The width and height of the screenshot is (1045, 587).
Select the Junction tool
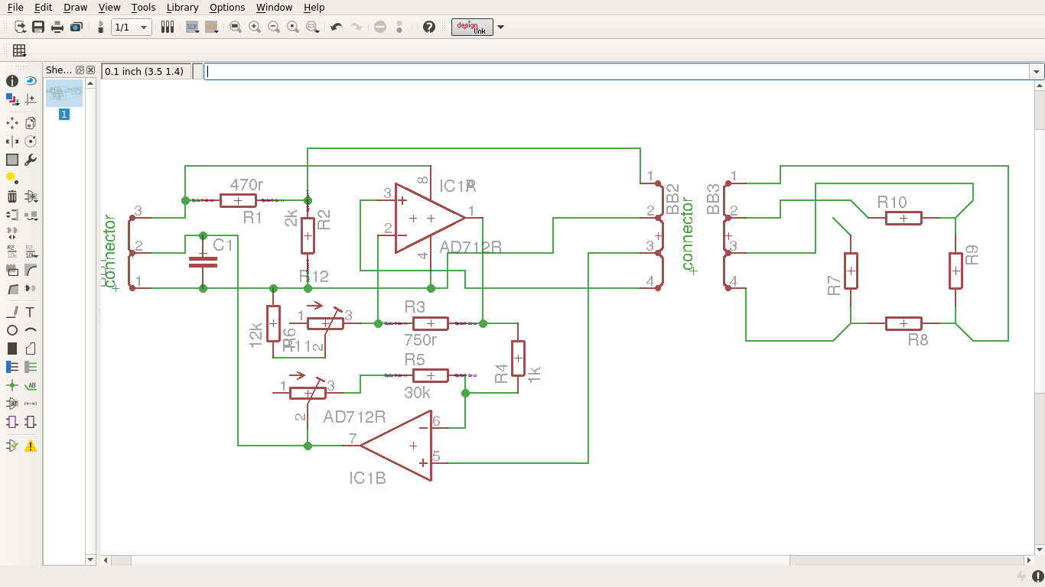pyautogui.click(x=12, y=385)
